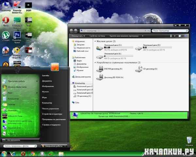Screen dimensions: 196x157
Task: Click the Start orb on the taskbar
Action: click(x=4, y=154)
